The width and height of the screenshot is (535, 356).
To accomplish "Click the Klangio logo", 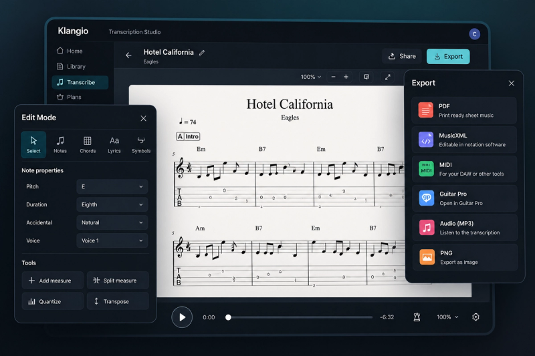I will click(73, 31).
